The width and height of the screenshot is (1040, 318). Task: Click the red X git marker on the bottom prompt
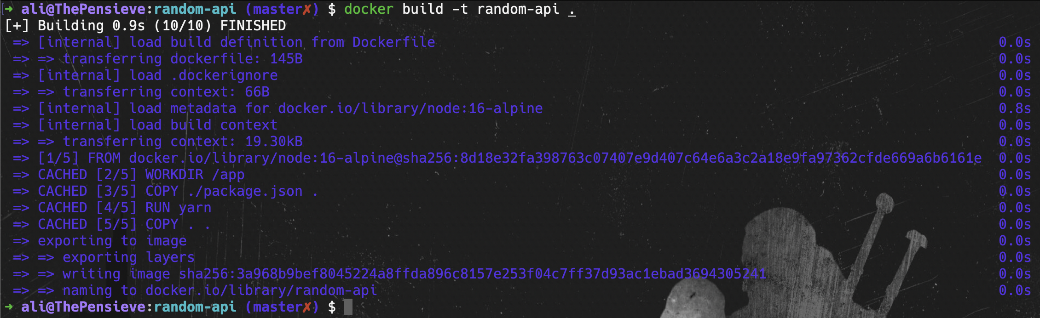[x=306, y=307]
